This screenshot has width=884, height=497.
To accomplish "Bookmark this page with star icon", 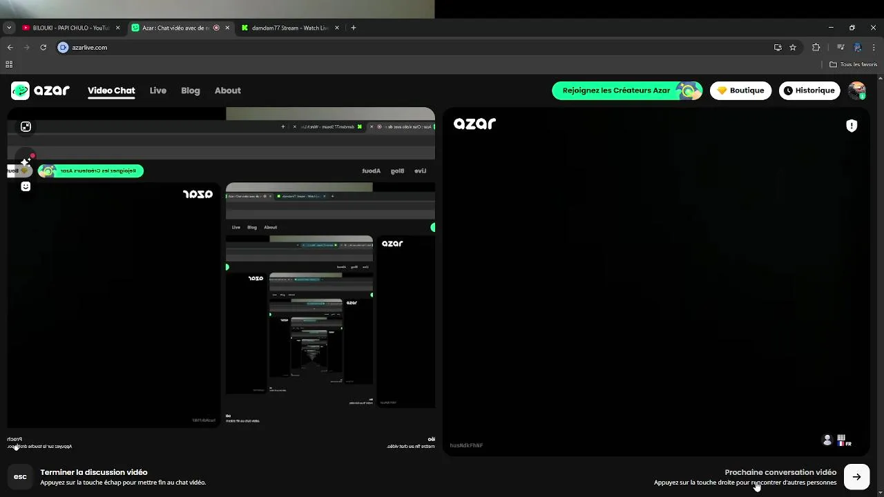I will pyautogui.click(x=793, y=48).
